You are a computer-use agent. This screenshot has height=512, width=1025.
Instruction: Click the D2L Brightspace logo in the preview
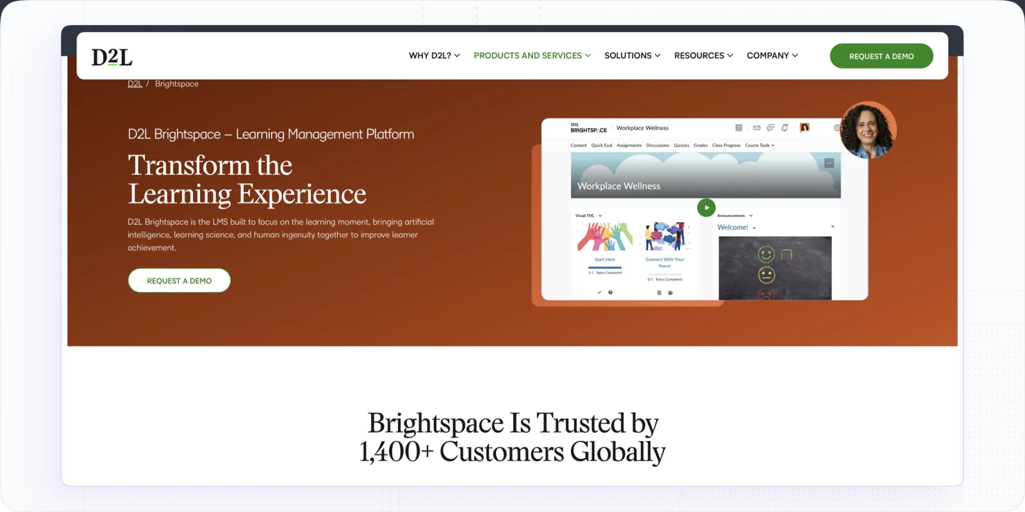coord(589,128)
